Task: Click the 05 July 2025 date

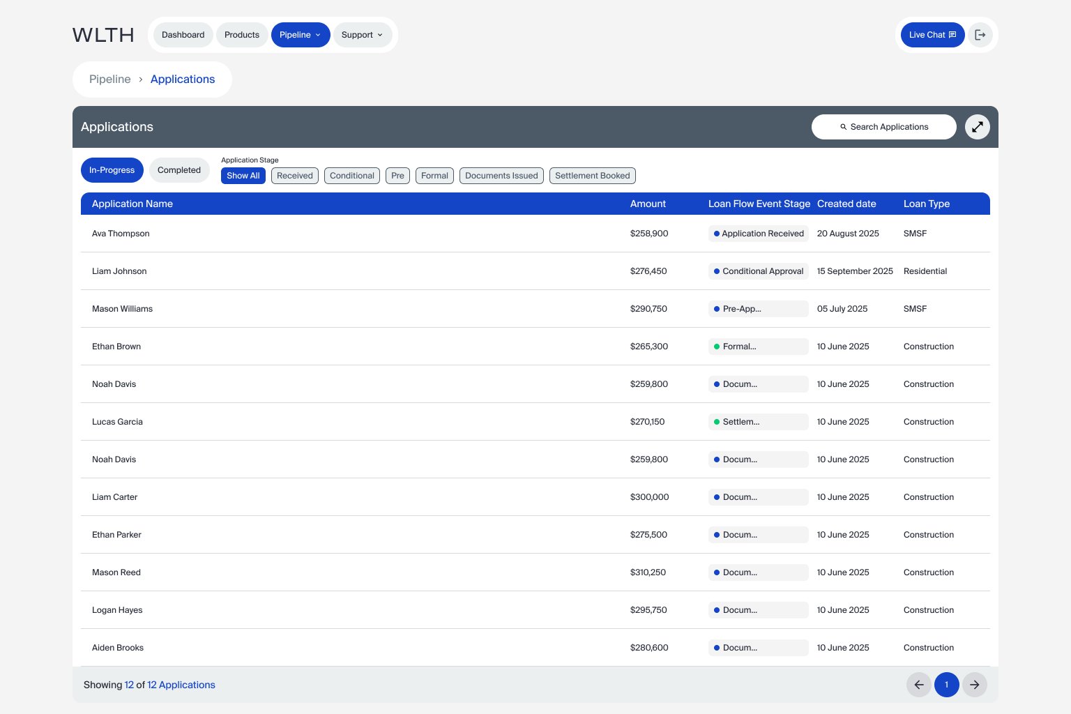Action: [842, 309]
